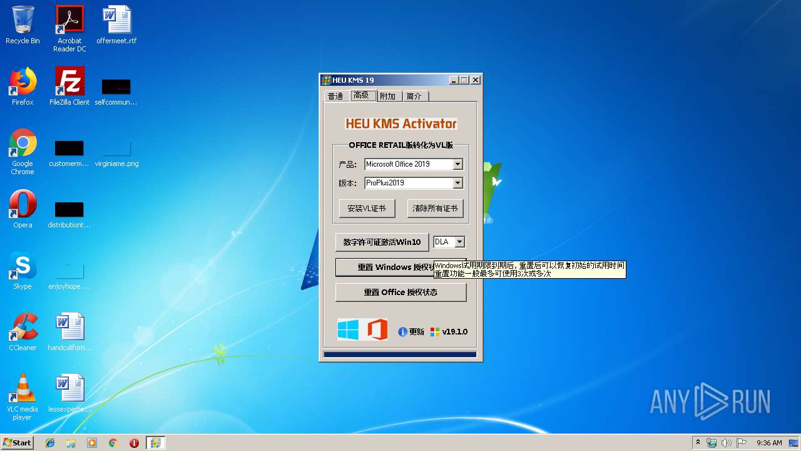Select the Google Chrome desktop icon

[23, 152]
